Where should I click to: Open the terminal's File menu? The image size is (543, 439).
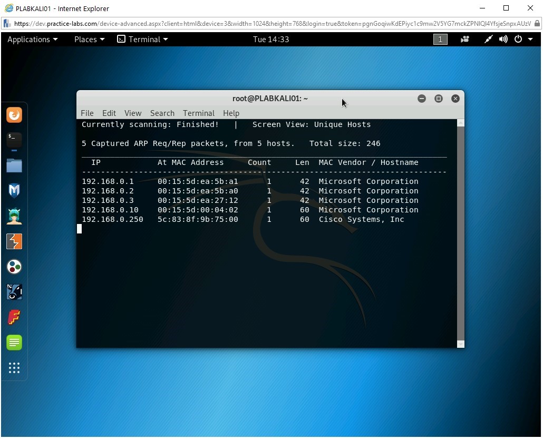point(87,113)
